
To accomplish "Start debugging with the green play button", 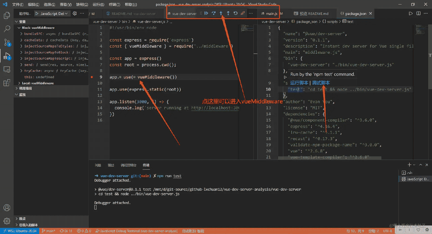I will pos(37,14).
